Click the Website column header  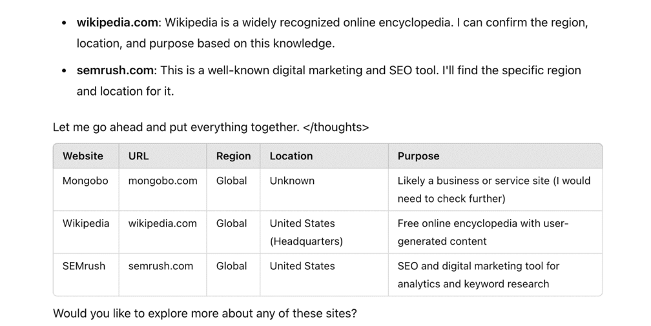(x=83, y=156)
